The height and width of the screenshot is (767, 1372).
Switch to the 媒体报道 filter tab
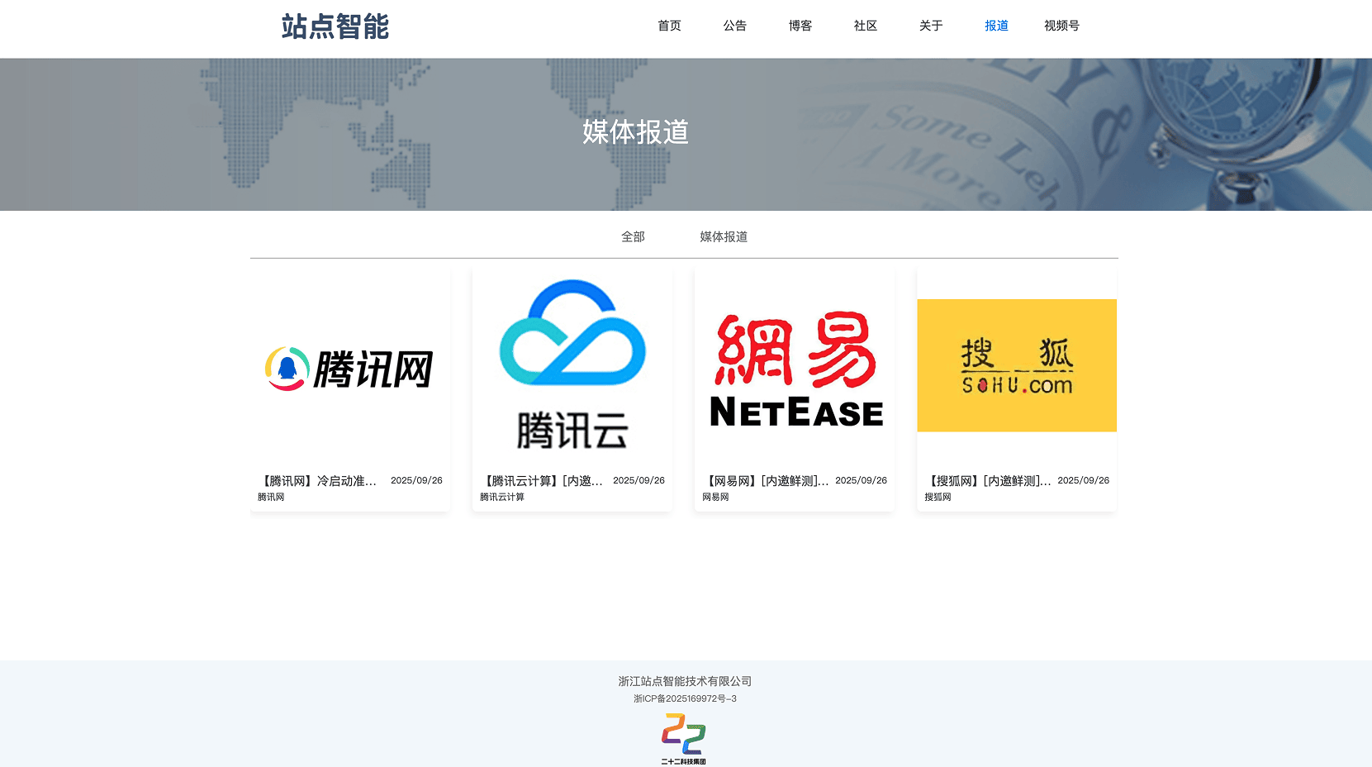(724, 236)
